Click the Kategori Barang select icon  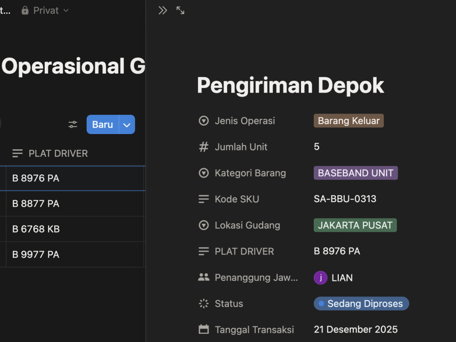click(203, 173)
